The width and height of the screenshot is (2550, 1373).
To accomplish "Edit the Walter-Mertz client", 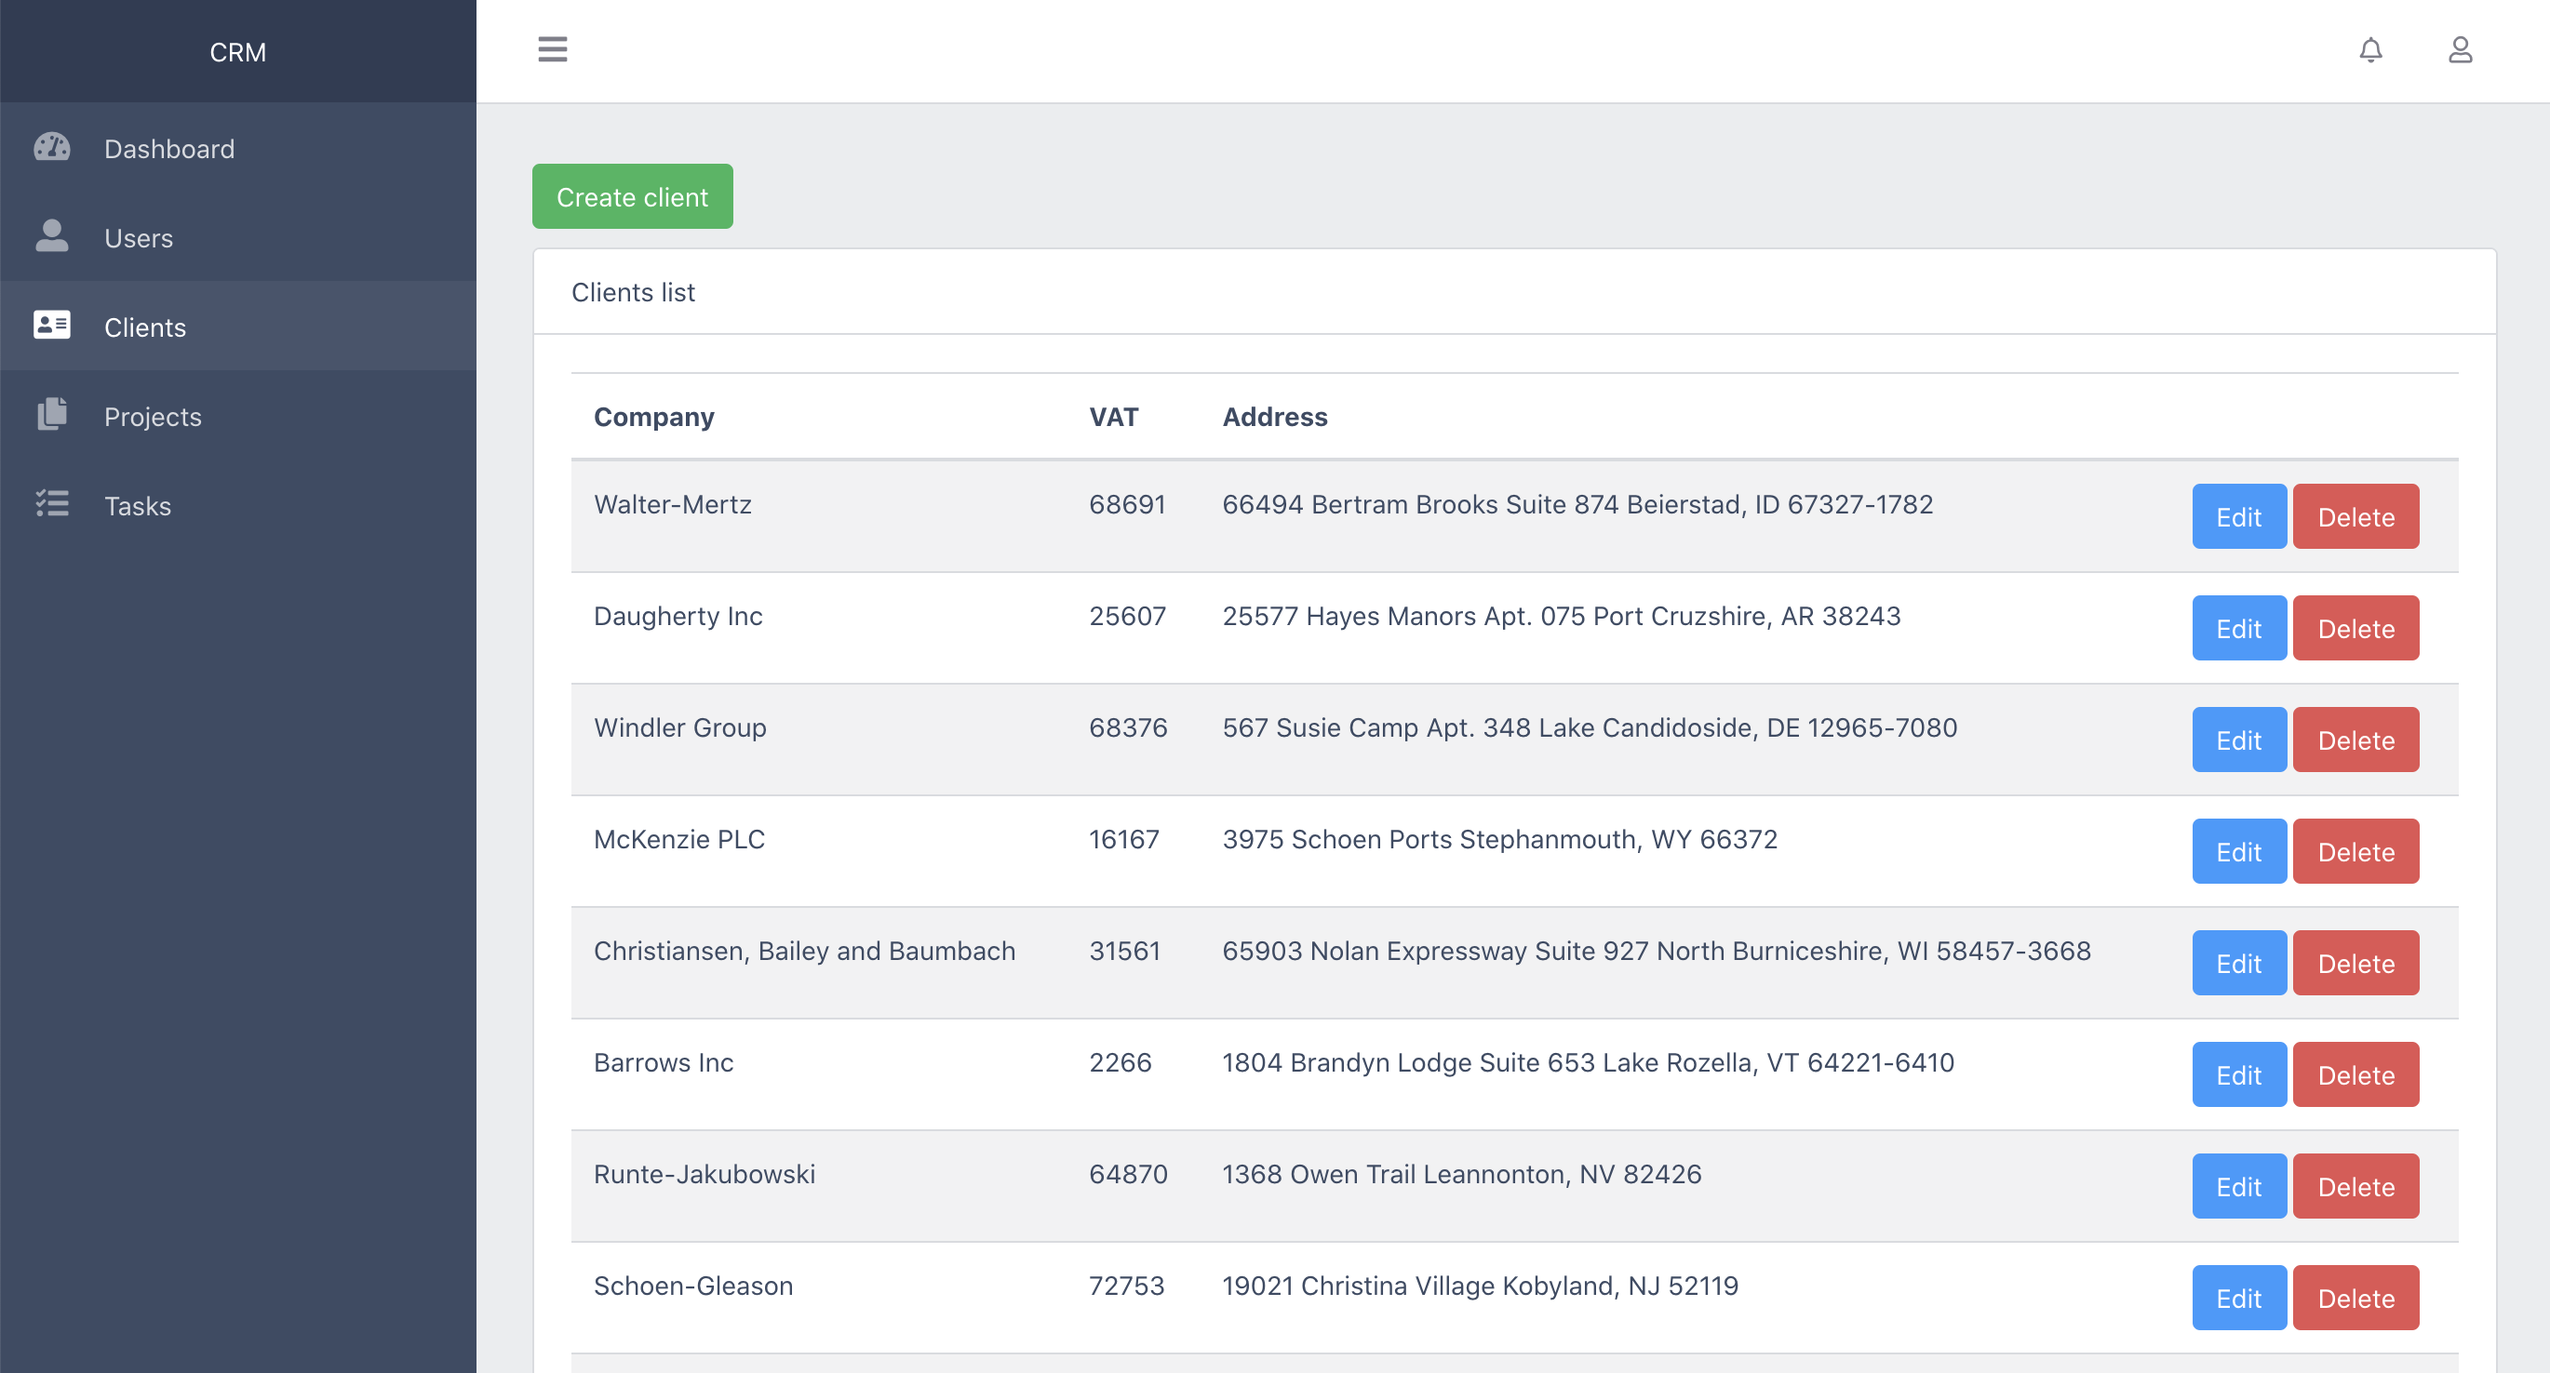I will click(2238, 516).
